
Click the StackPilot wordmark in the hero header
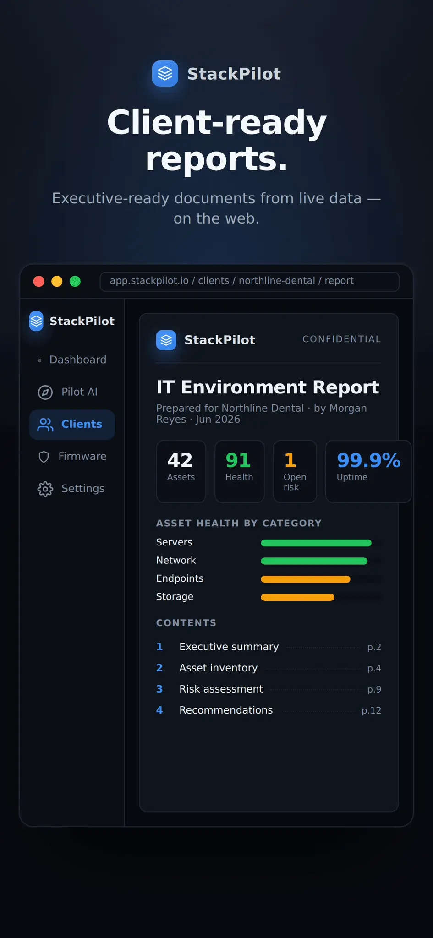pos(234,74)
